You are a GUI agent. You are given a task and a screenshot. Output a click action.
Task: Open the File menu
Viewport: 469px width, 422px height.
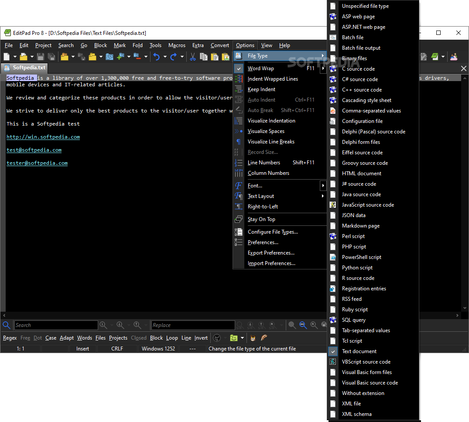pos(9,45)
